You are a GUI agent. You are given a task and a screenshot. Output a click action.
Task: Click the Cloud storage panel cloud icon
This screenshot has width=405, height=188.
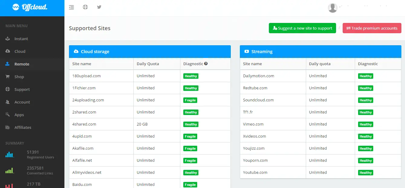76,52
